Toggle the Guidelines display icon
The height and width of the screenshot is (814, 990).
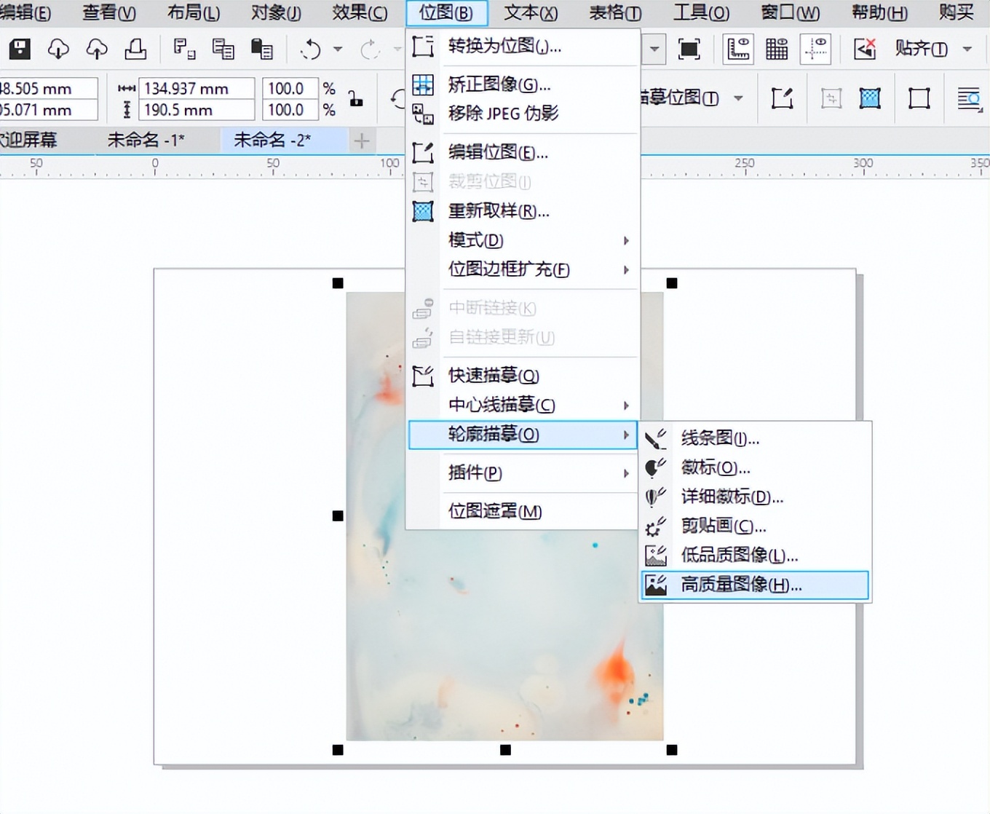pyautogui.click(x=815, y=49)
